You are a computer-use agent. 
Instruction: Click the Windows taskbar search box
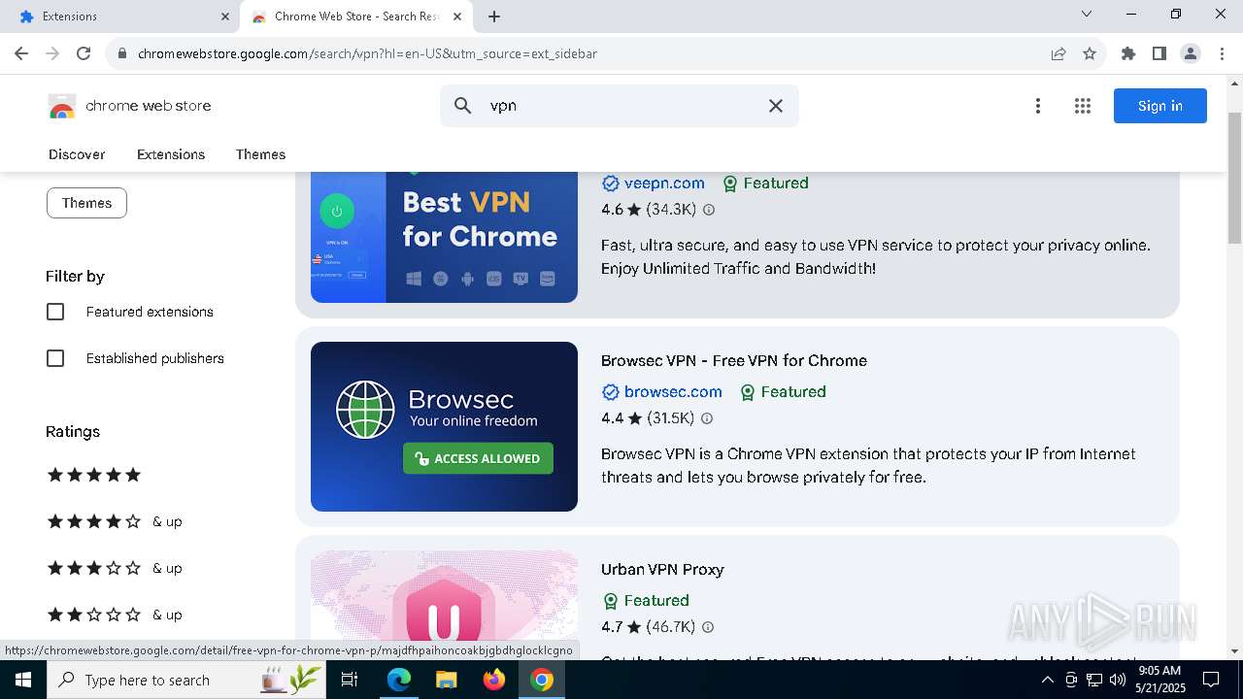tap(185, 680)
